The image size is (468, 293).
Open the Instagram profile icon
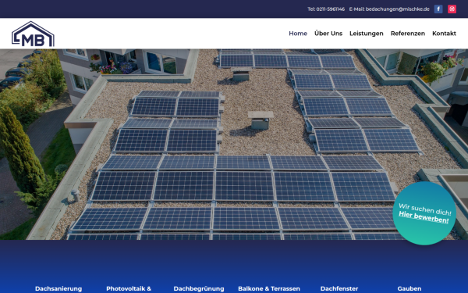pyautogui.click(x=452, y=9)
